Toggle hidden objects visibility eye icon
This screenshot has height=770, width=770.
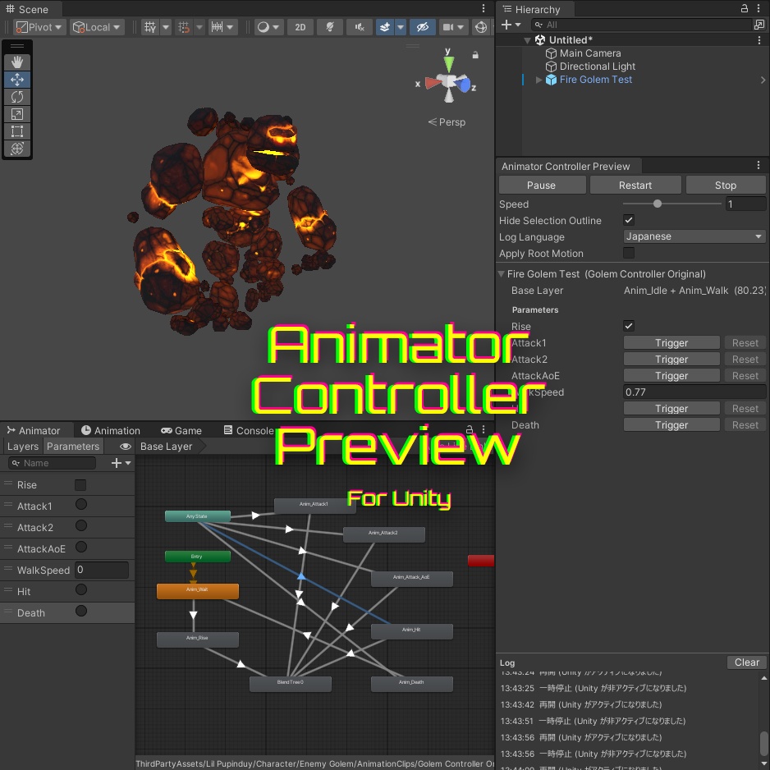point(422,27)
